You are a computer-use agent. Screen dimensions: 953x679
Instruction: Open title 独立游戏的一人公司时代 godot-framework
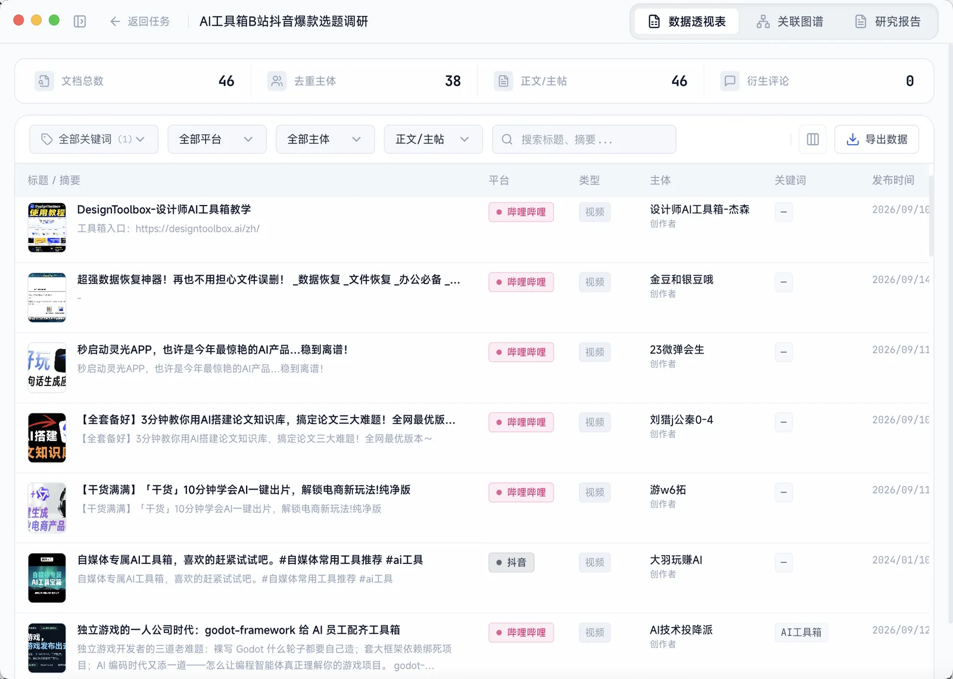238,630
